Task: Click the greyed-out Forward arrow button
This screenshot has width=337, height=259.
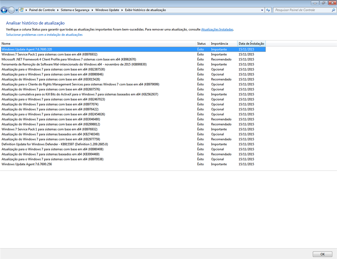Action: [x=12, y=10]
